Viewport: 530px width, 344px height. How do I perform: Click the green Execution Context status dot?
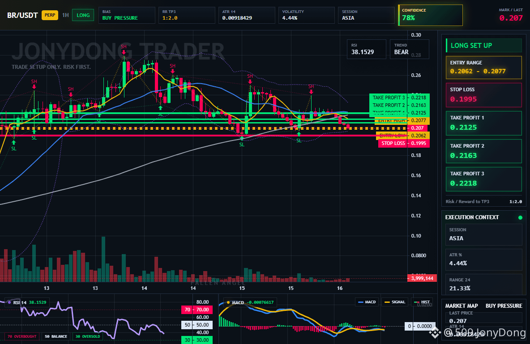point(520,217)
